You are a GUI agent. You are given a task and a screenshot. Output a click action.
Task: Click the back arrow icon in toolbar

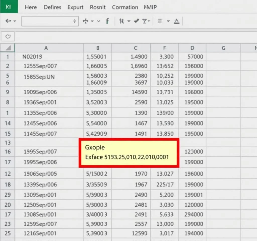coord(8,21)
